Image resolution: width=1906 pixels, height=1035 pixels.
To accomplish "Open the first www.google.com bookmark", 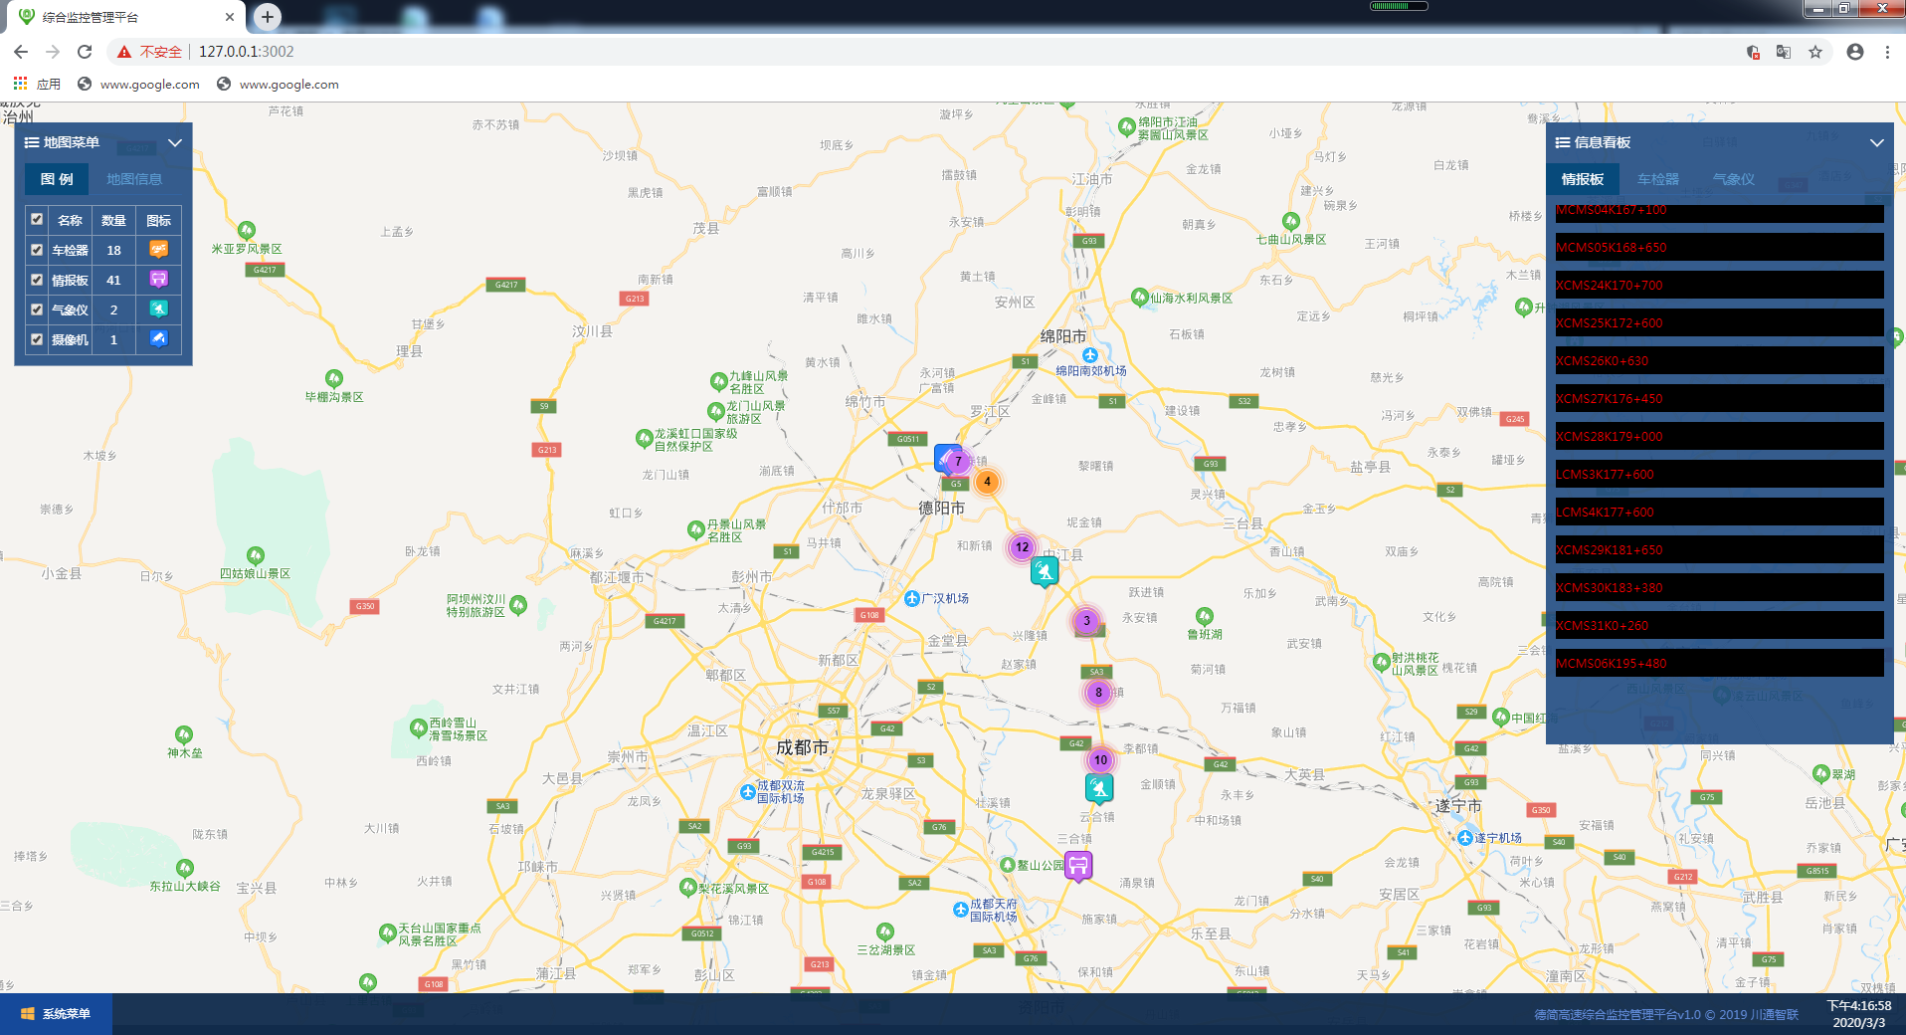I will 139,85.
